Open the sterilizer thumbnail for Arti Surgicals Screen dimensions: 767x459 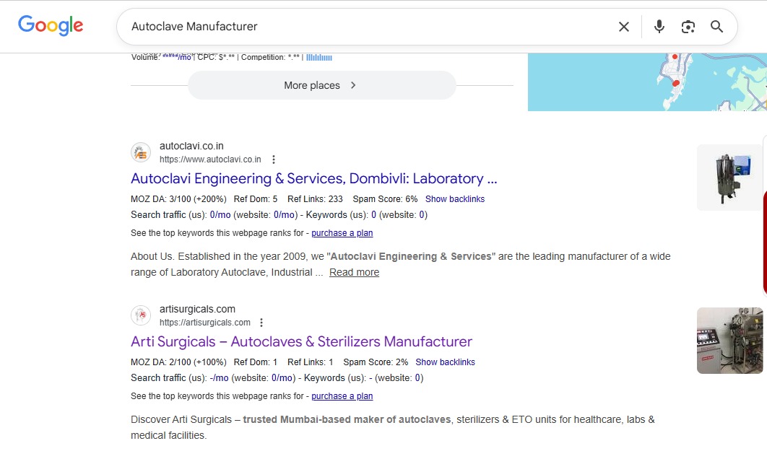tap(730, 341)
